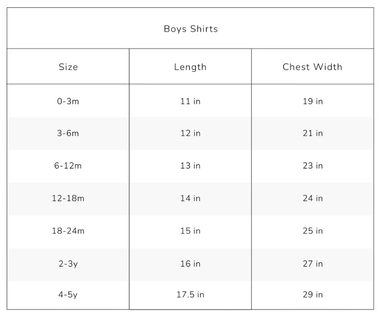Click the 0-3m size cell
The width and height of the screenshot is (382, 316).
(x=68, y=101)
